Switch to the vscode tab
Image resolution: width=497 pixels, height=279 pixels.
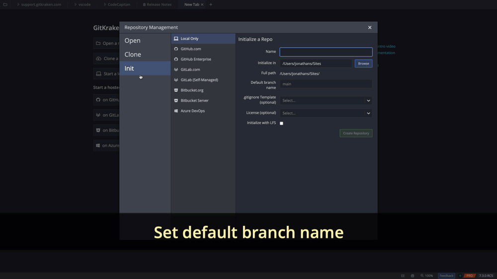click(83, 4)
